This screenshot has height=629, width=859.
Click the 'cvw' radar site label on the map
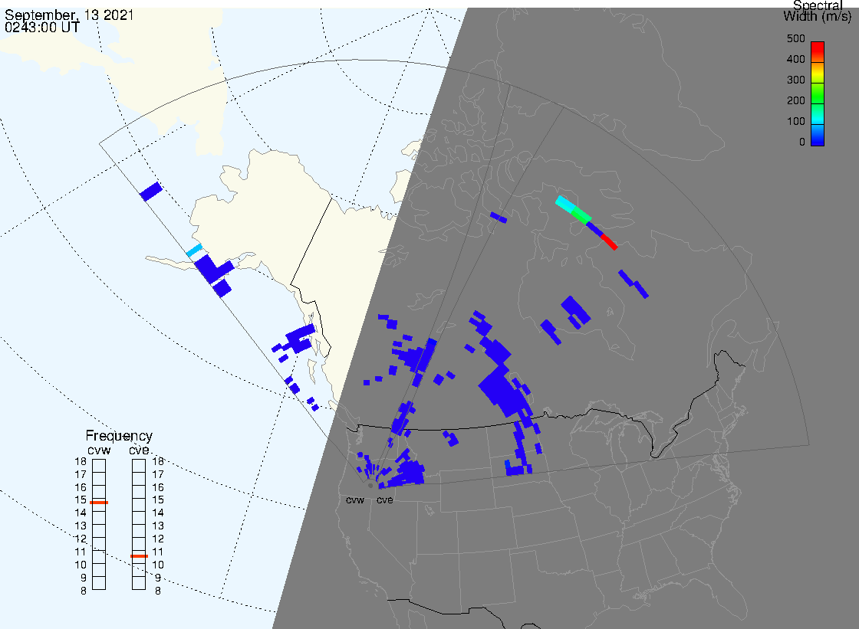pyautogui.click(x=355, y=500)
